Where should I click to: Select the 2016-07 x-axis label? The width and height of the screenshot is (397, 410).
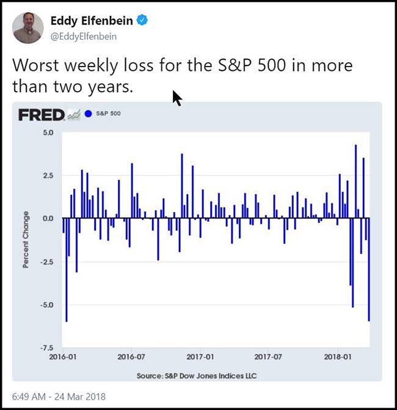click(131, 356)
